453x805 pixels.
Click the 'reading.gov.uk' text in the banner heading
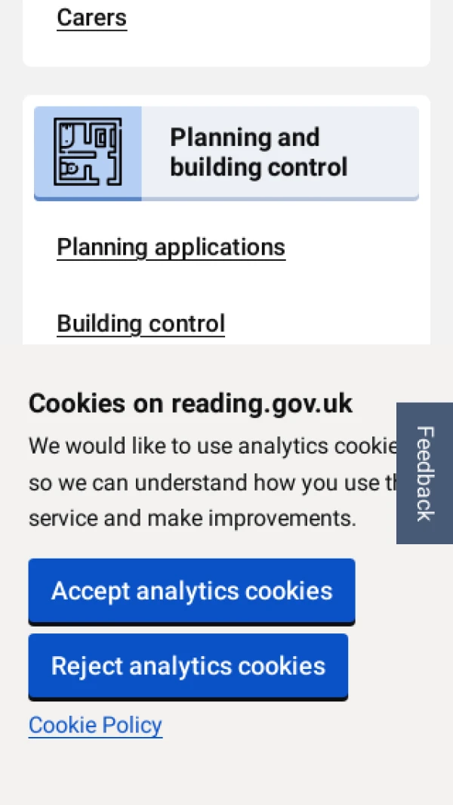[x=261, y=404]
